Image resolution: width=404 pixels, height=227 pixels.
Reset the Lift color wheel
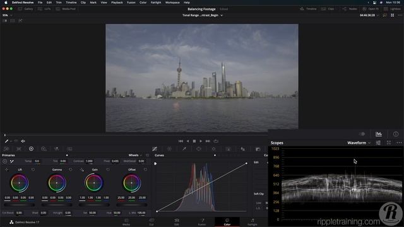coord(33,170)
